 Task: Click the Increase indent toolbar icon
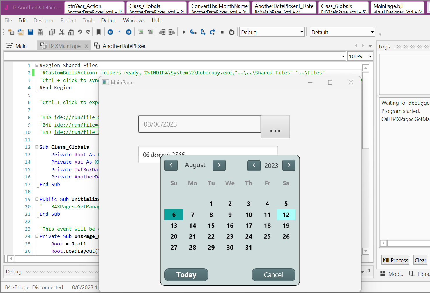coord(172,32)
